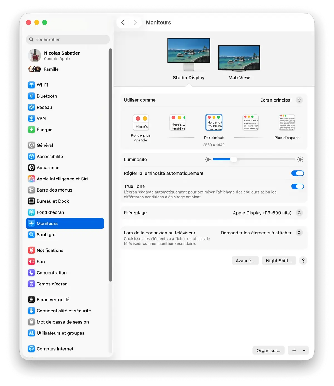The width and height of the screenshot is (334, 386).
Task: Click the Avancé… button
Action: [245, 261]
